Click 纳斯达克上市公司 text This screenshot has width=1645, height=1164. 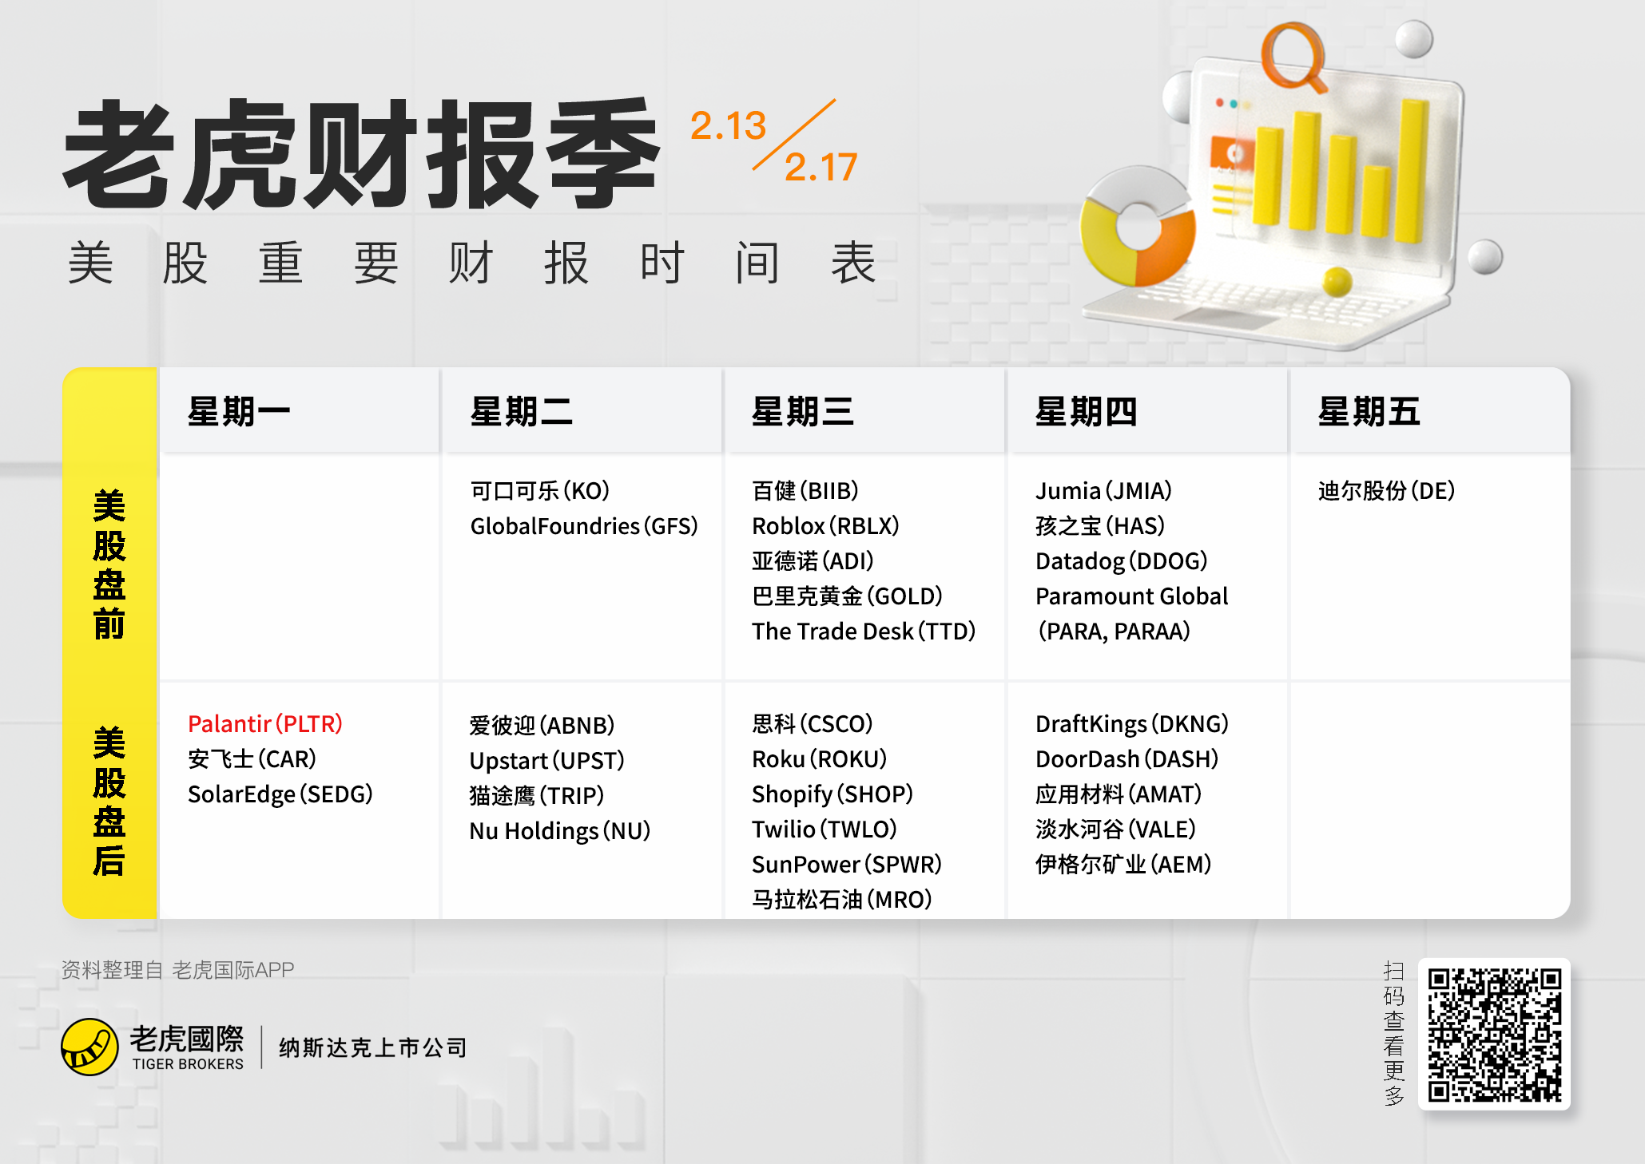(372, 1047)
